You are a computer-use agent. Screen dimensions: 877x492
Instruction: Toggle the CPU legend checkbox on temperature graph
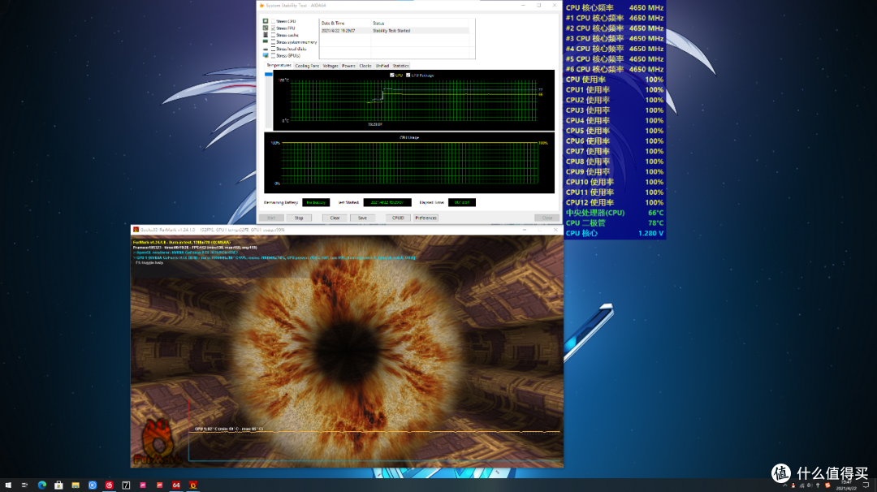pyautogui.click(x=392, y=75)
